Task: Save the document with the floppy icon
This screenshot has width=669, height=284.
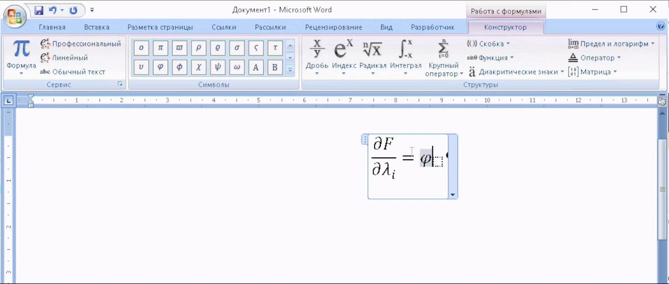Action: [x=39, y=10]
